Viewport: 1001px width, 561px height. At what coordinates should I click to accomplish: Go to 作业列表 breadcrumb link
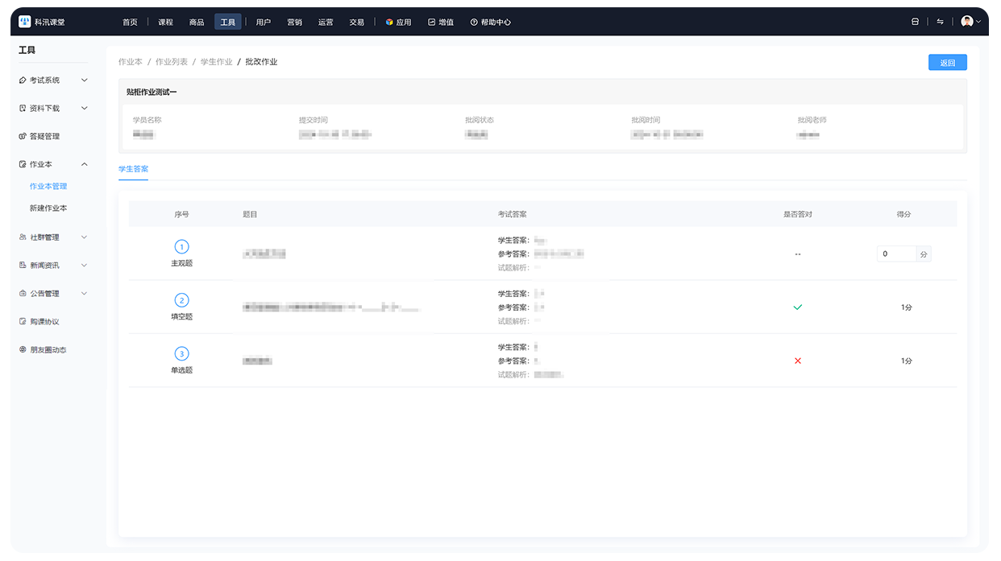[x=171, y=62]
